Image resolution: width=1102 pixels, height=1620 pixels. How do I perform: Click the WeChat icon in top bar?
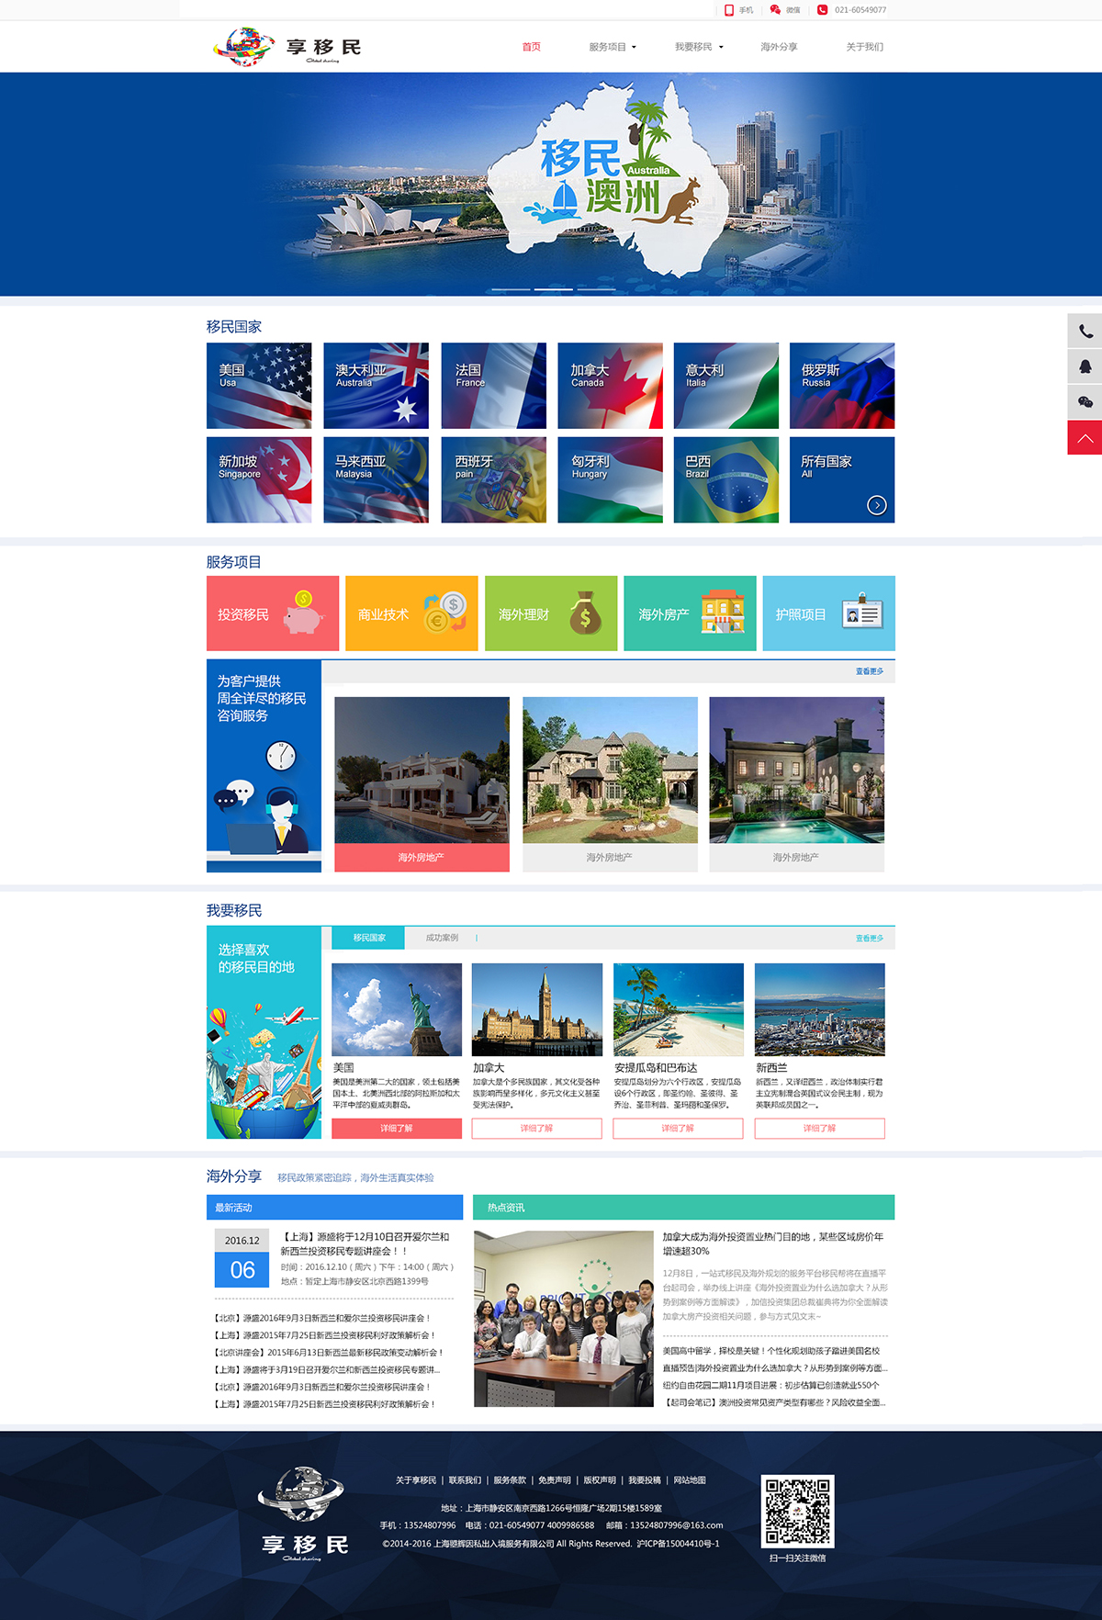pos(775,10)
